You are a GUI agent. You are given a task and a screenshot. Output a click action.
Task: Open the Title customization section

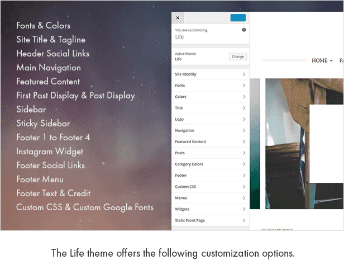point(210,108)
